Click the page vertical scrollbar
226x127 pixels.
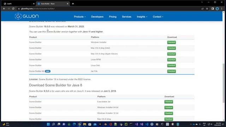coord(224,83)
